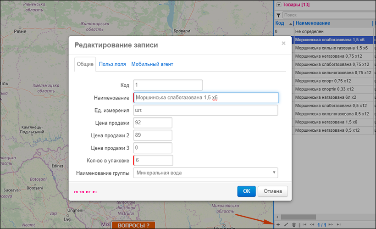Select Моршинська слабогазована 0,75 х12 row
The height and width of the screenshot is (229, 376).
point(333,64)
